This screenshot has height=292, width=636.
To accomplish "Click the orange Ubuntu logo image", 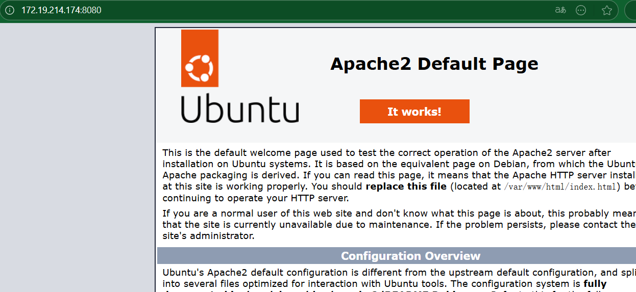I will pyautogui.click(x=200, y=58).
